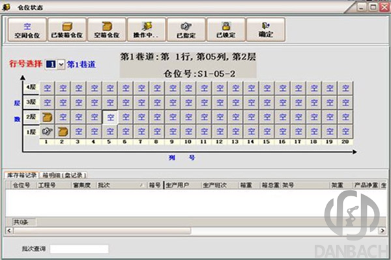Click the highlighted empty cell at column 5, layer 2
Image resolution: width=391 pixels, height=260 pixels.
point(110,117)
